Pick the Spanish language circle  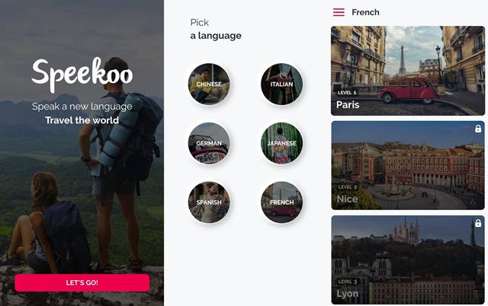209,202
